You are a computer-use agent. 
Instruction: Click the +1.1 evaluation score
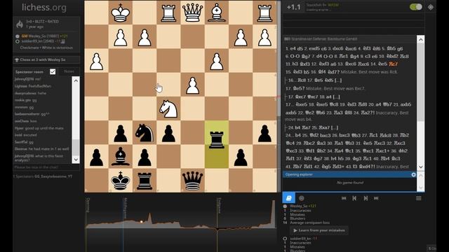(293, 7)
